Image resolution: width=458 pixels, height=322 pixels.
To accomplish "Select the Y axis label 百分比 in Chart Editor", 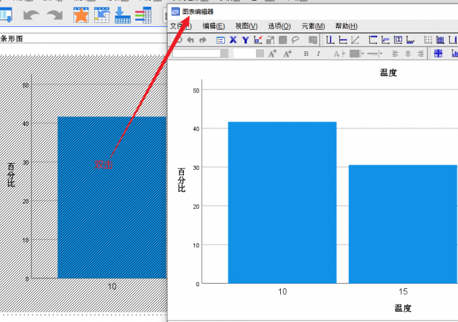I will pos(181,180).
